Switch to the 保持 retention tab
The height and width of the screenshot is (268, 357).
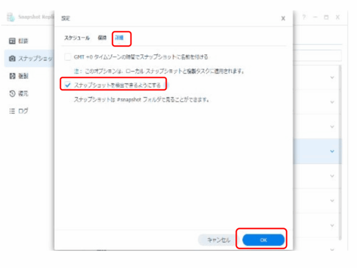(x=102, y=38)
